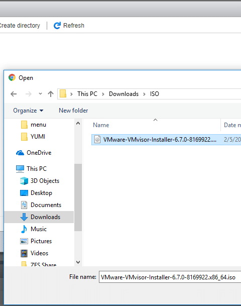Go back with the left arrow
The height and width of the screenshot is (306, 241).
(x=14, y=94)
